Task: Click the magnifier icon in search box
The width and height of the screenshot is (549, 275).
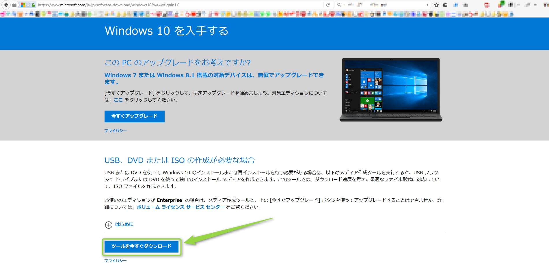Action: [x=339, y=5]
